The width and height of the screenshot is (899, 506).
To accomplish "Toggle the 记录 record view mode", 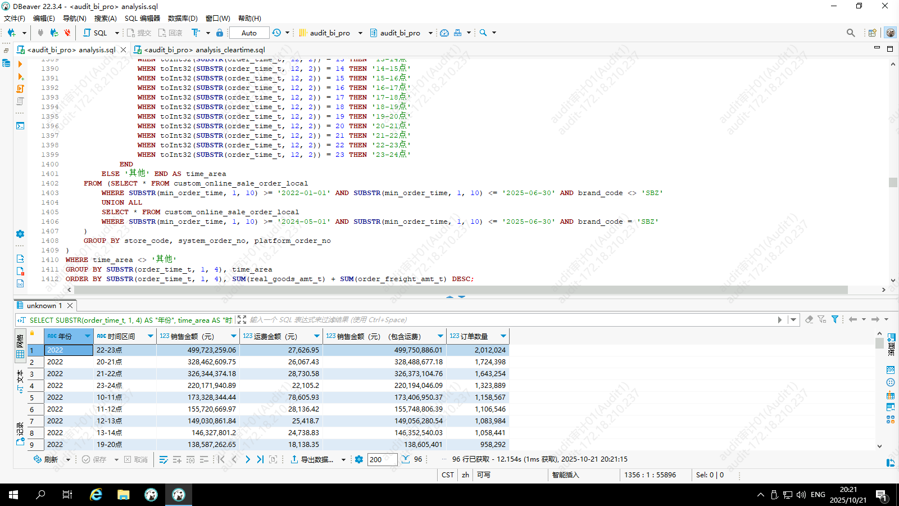I will pos(20,434).
